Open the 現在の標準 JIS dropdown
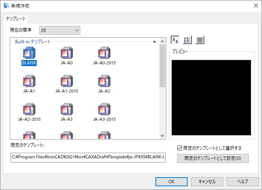 [x=60, y=30]
